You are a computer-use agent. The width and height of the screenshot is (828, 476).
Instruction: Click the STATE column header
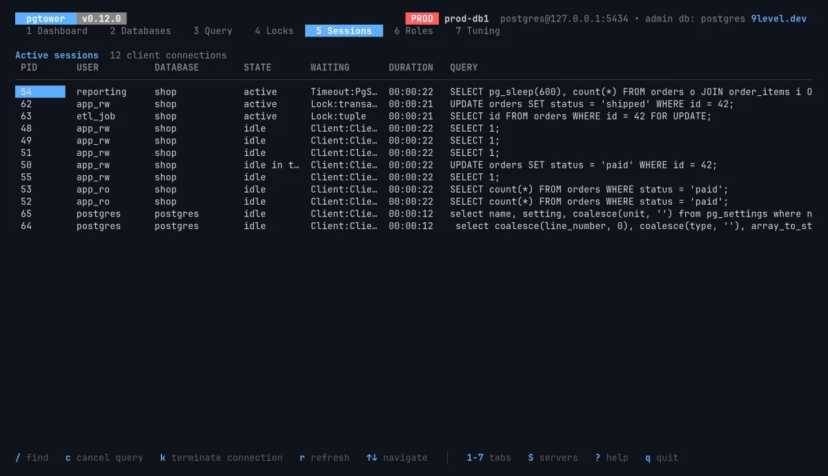point(257,68)
